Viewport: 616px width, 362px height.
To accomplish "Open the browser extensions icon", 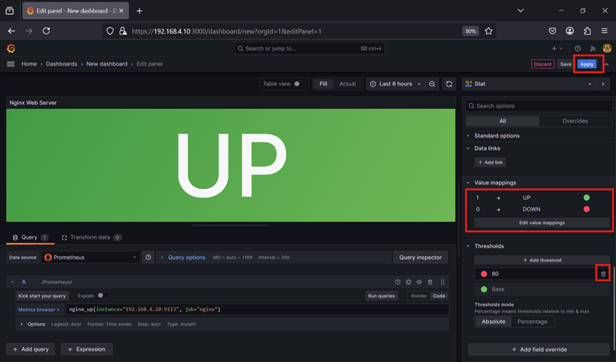I will pyautogui.click(x=587, y=31).
